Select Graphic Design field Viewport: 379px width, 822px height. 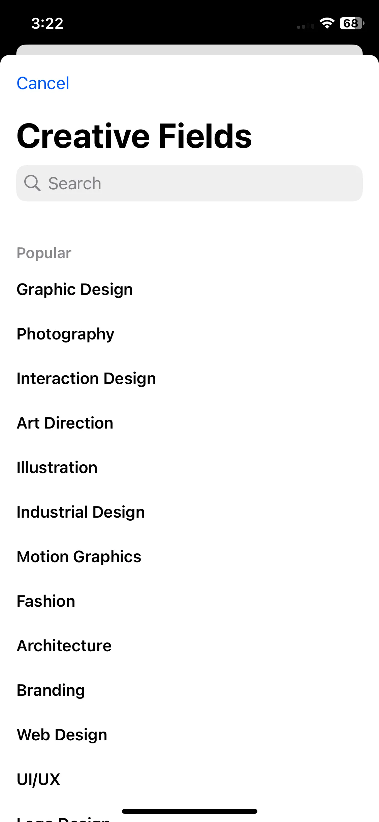click(189, 290)
